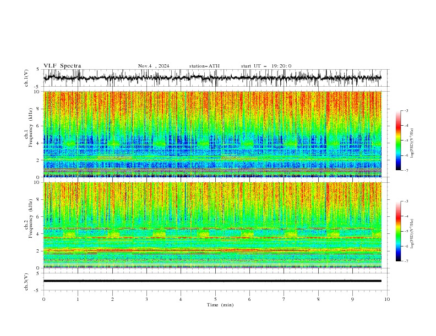Viewport: 436px width, 336px height.
Task: Click time axis tick label "5"
Action: click(x=215, y=299)
